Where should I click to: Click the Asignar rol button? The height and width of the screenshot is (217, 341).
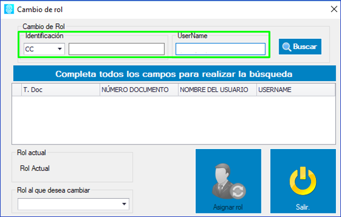(x=228, y=181)
